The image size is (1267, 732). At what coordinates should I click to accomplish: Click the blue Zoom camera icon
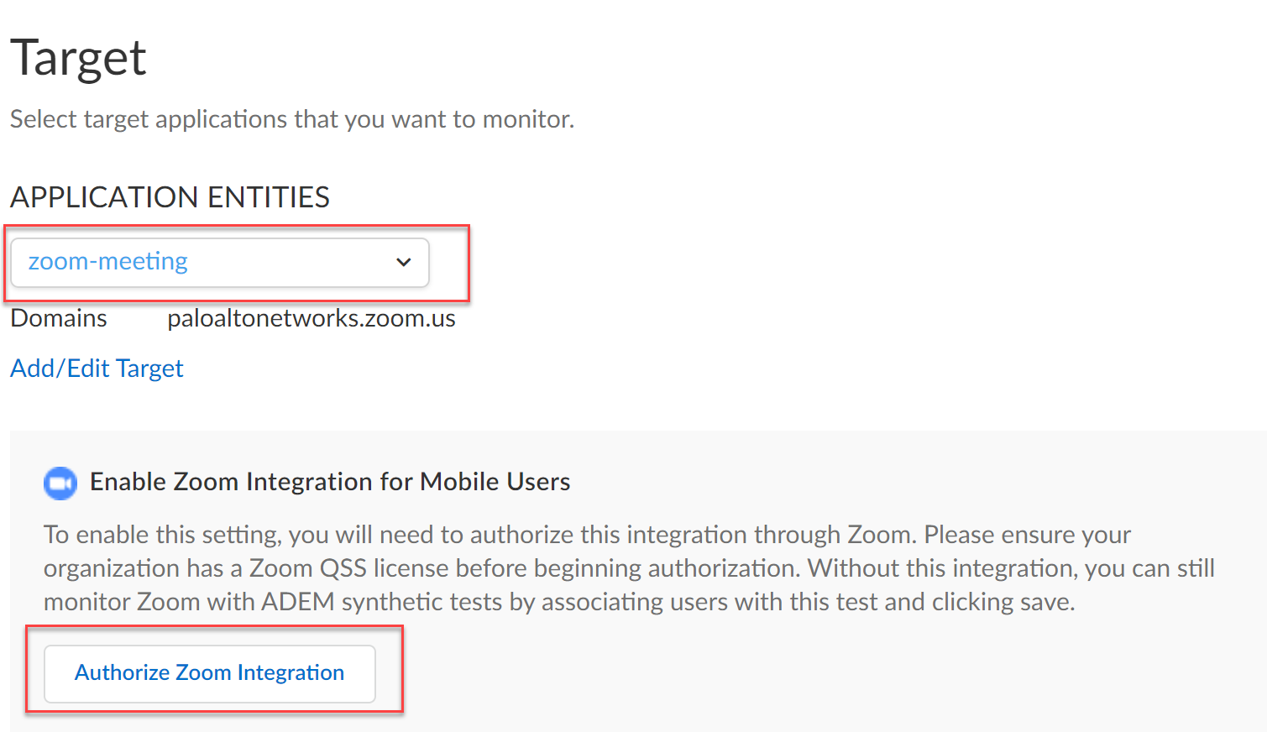tap(60, 483)
